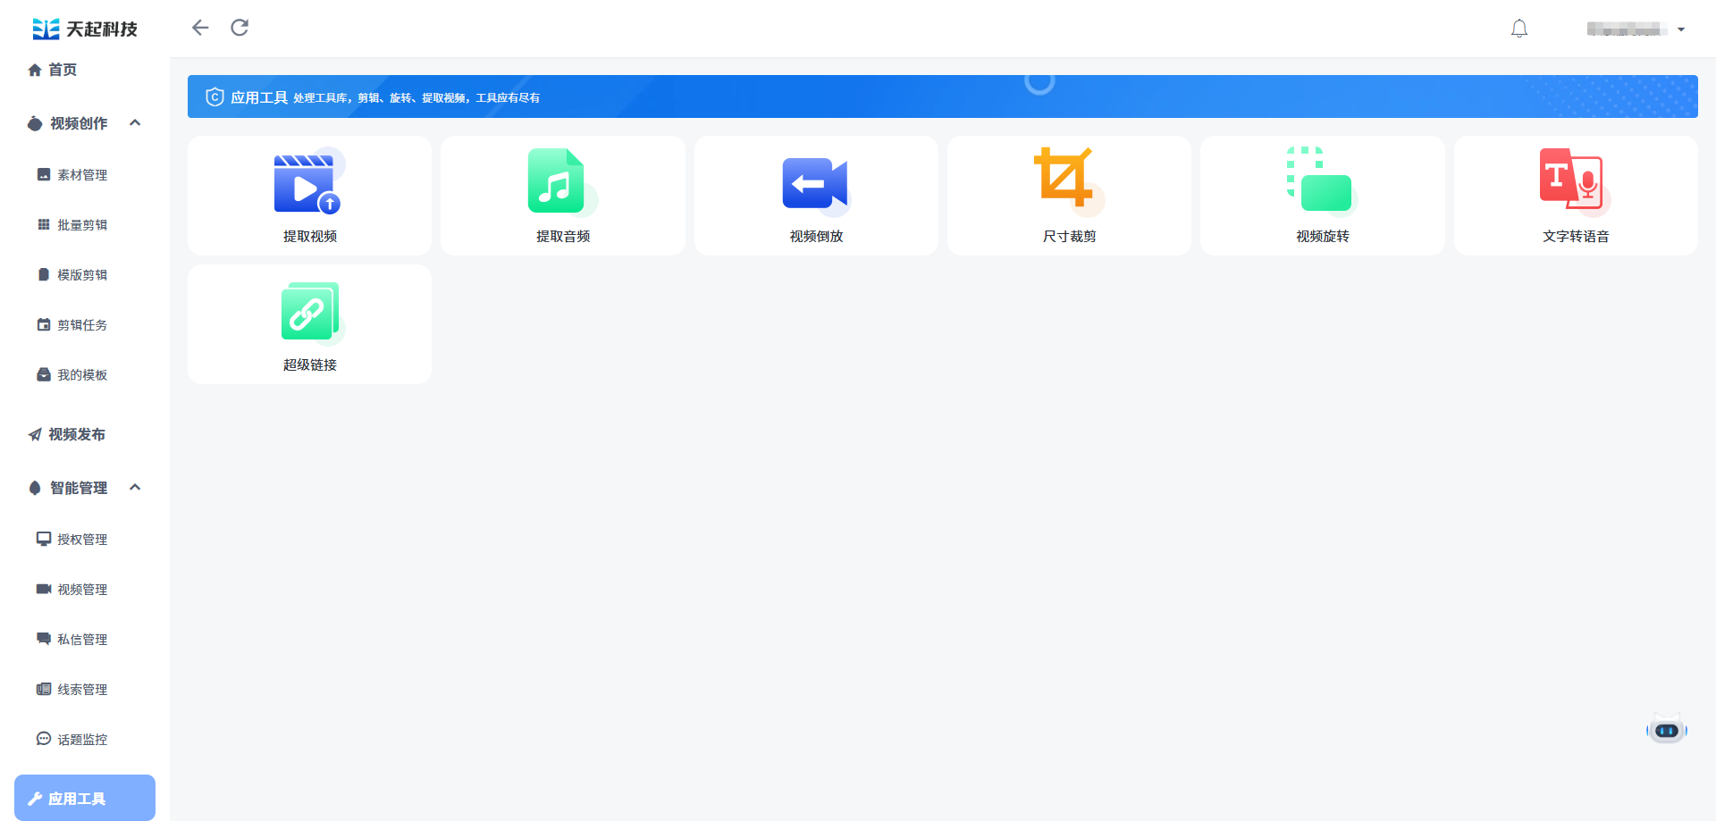
Task: Open the 视频旋转 rotate video tool
Action: 1322,196
